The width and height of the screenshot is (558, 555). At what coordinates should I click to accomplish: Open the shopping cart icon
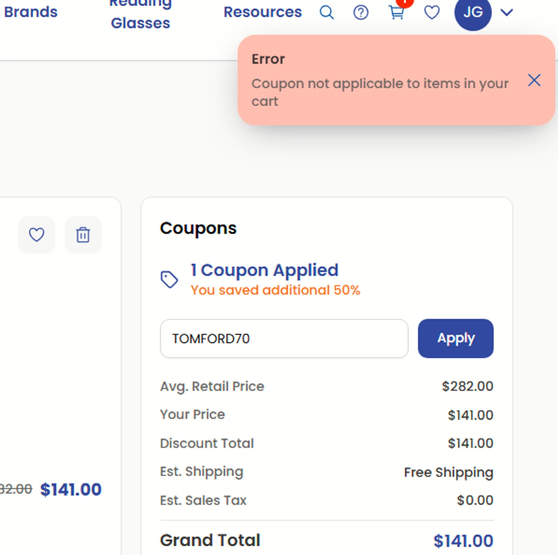click(397, 12)
